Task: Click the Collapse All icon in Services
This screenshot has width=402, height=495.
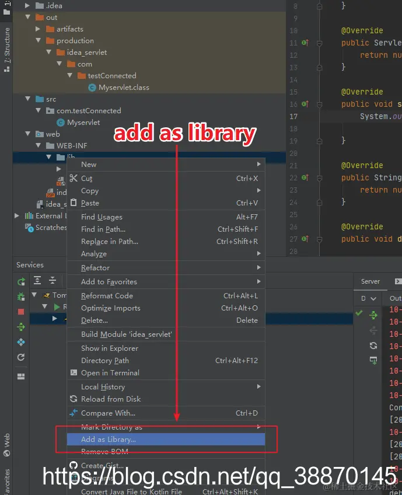Action: coord(53,280)
